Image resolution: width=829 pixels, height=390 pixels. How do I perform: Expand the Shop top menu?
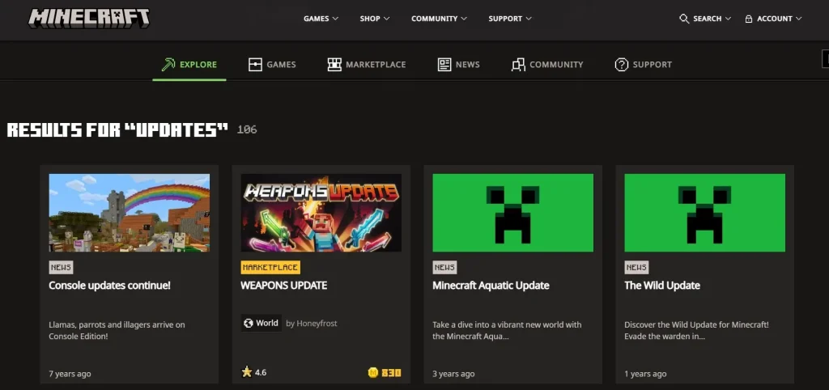(375, 19)
